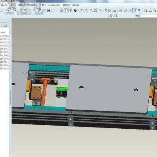Select the Zoom Out magnifier tool
This screenshot has height=157, width=157.
91,10
